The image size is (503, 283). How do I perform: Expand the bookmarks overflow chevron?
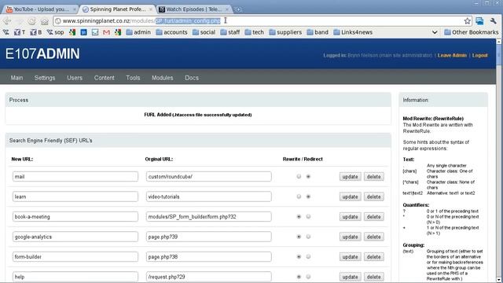click(435, 32)
